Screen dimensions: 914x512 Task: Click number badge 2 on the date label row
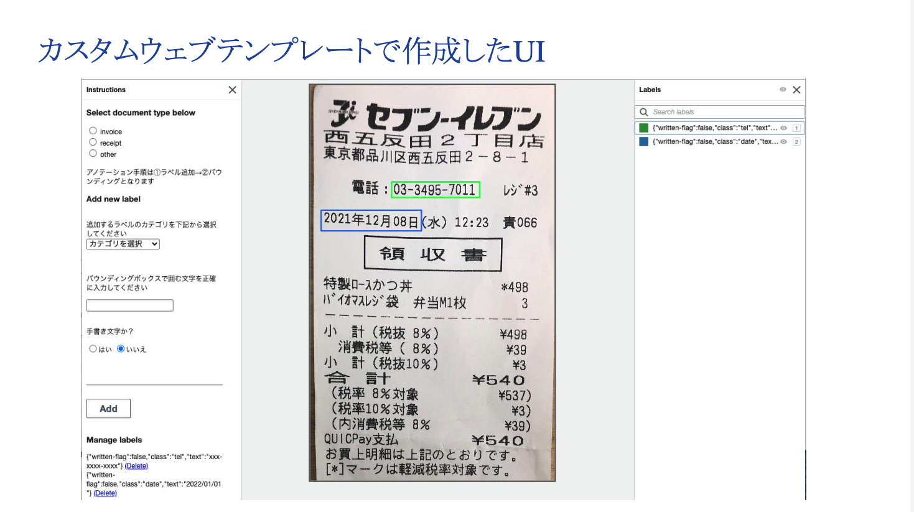pyautogui.click(x=796, y=142)
